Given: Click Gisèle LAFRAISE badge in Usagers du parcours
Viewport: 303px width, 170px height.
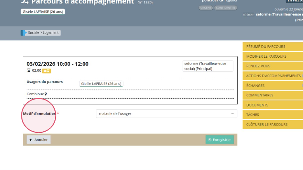Looking at the screenshot, I should click(101, 84).
